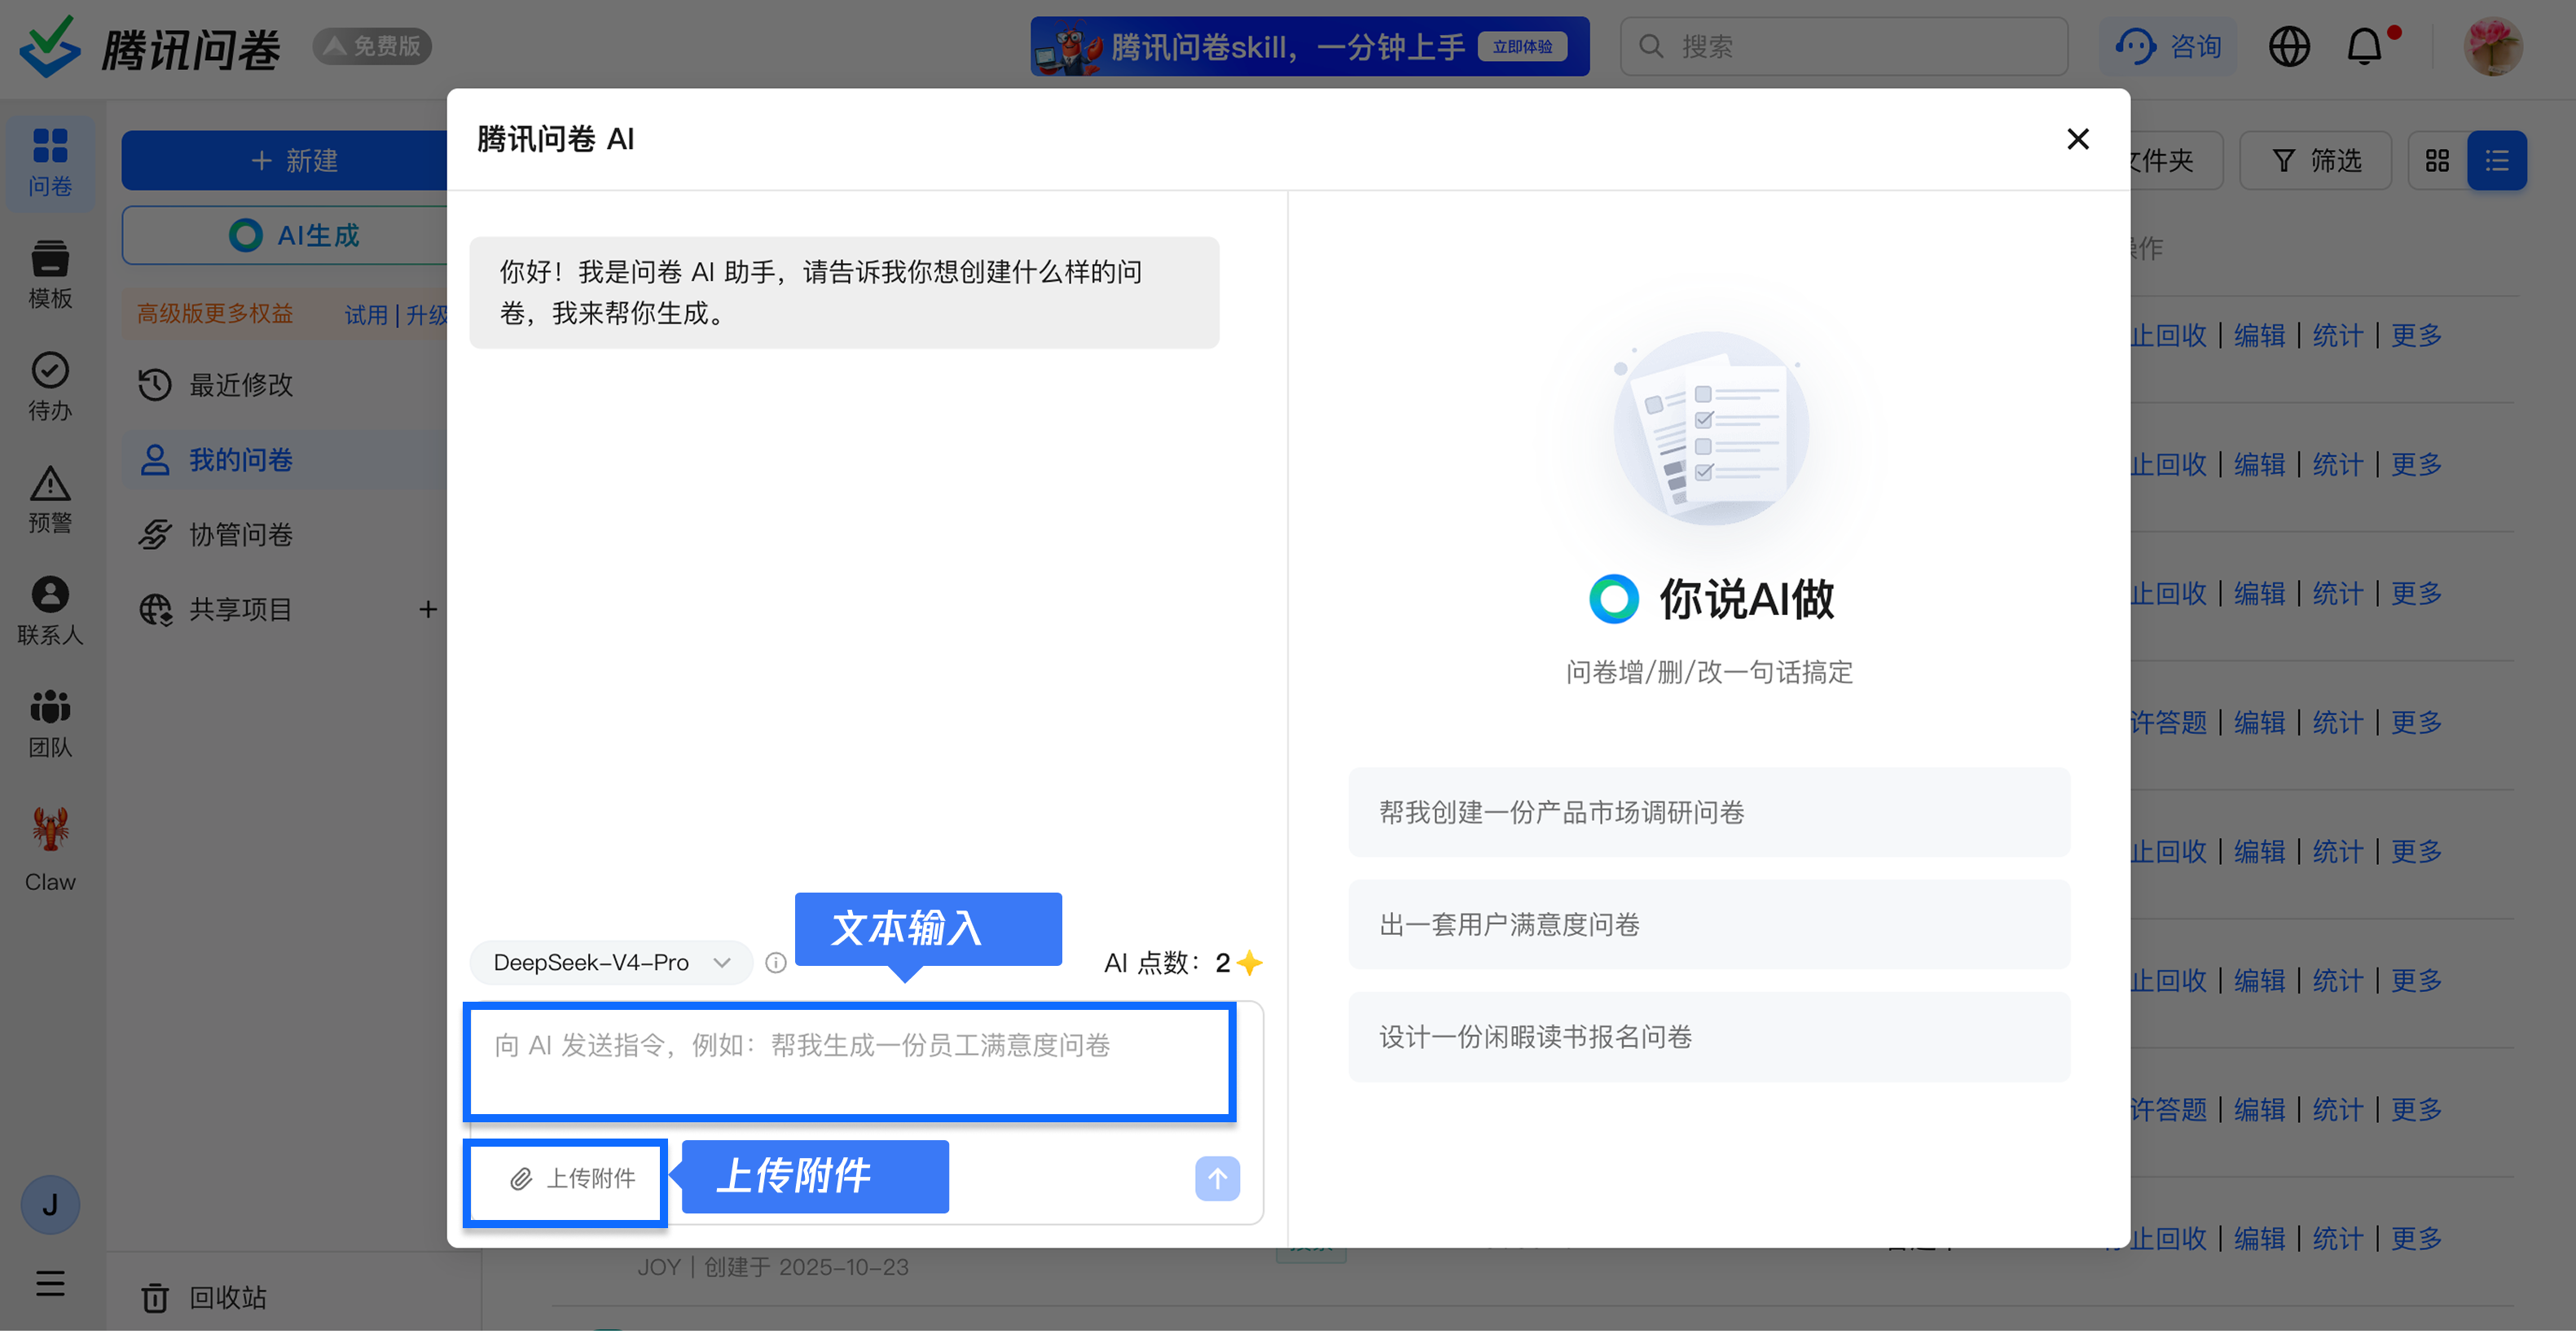Click the 腾讯问卷 AI dialog title

click(x=556, y=139)
